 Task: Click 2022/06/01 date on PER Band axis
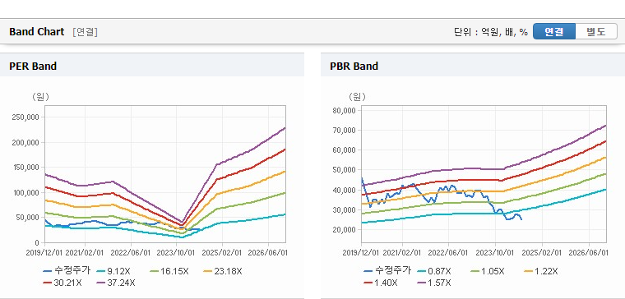tap(130, 253)
